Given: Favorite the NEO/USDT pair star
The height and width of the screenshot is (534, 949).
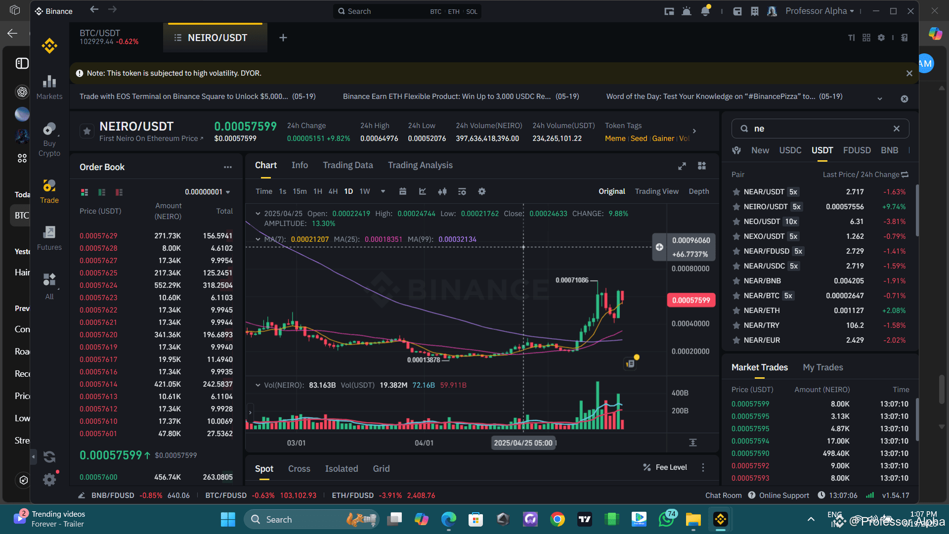Looking at the screenshot, I should pyautogui.click(x=736, y=222).
